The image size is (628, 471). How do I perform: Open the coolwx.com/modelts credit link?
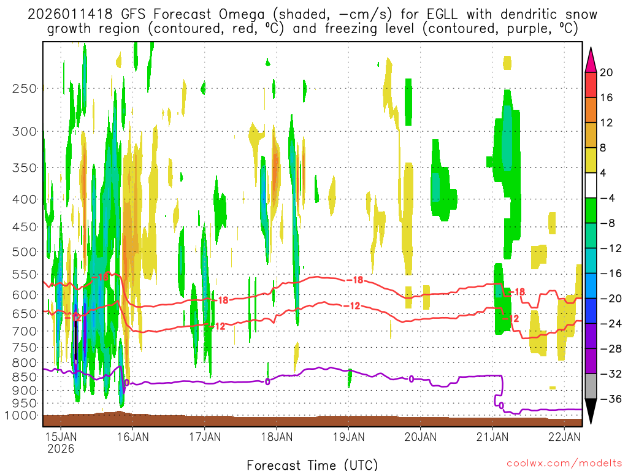pyautogui.click(x=564, y=464)
